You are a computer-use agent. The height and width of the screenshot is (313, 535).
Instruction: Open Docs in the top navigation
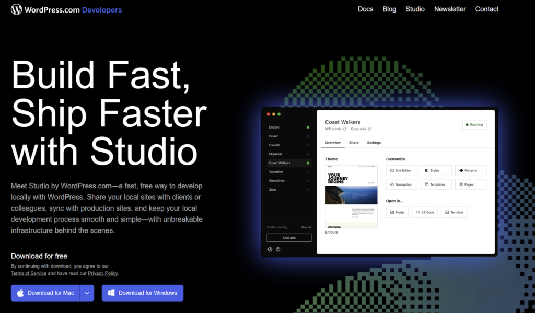click(365, 9)
